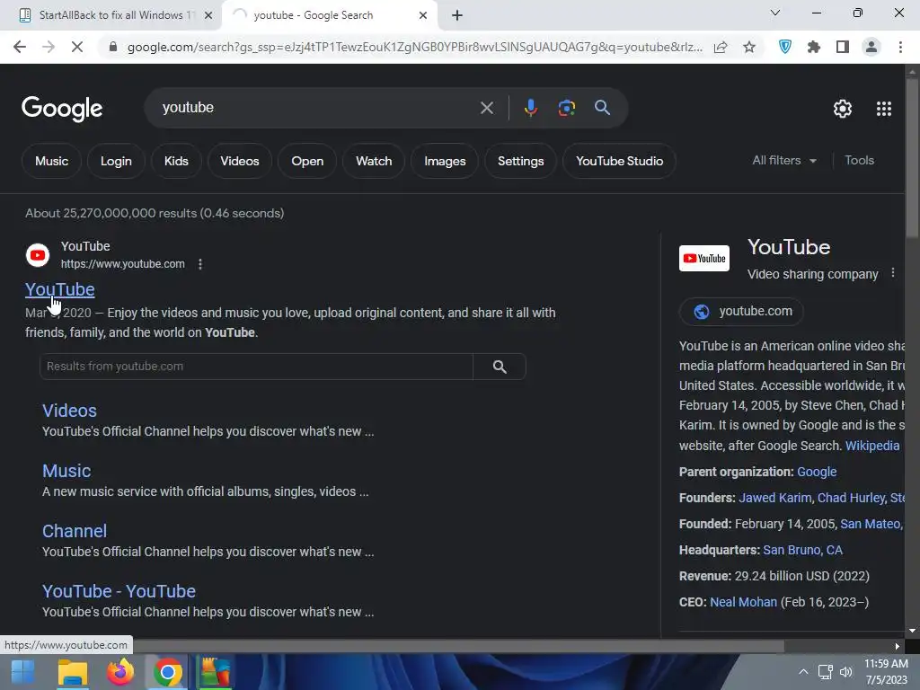Select the Images filter chip

(x=445, y=161)
